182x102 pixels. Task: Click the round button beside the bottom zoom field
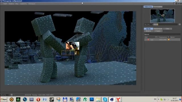coord(12,95)
